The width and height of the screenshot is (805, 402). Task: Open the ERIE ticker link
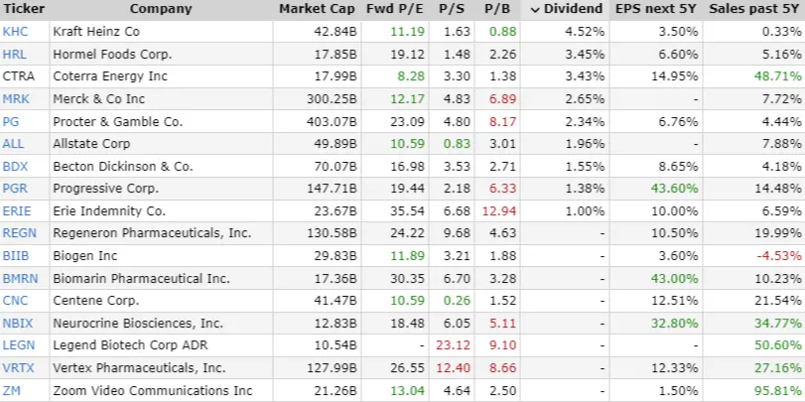17,211
